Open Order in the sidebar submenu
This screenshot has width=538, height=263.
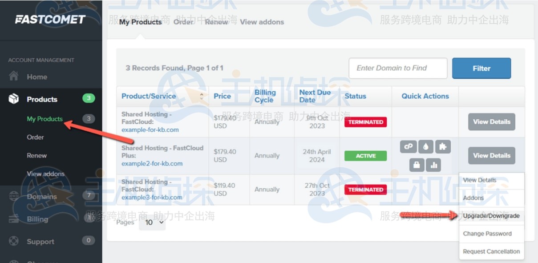pyautogui.click(x=35, y=137)
